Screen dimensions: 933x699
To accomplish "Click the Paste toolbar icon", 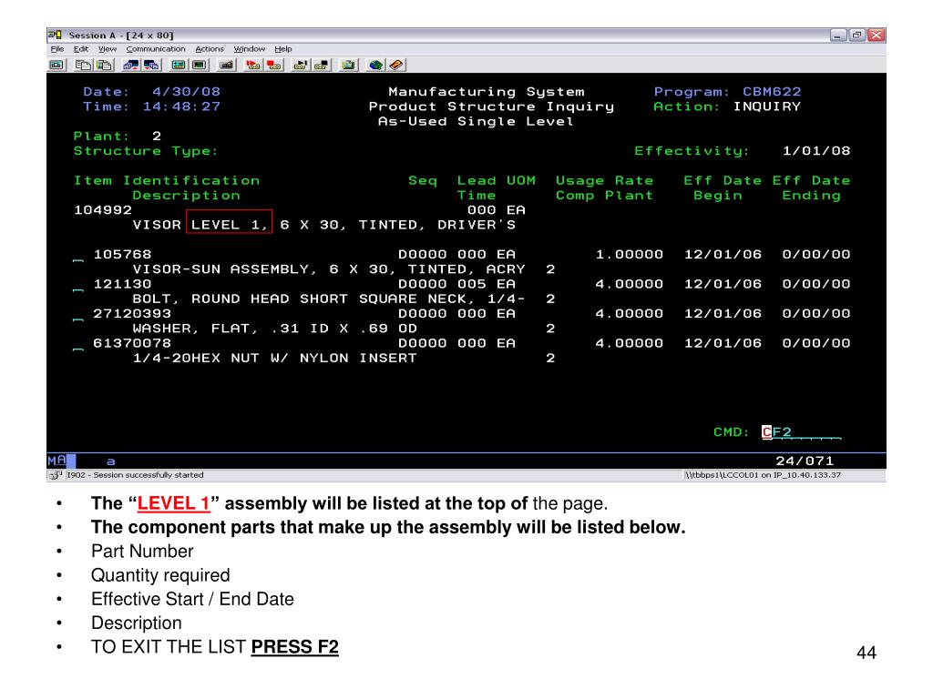I will pyautogui.click(x=104, y=65).
